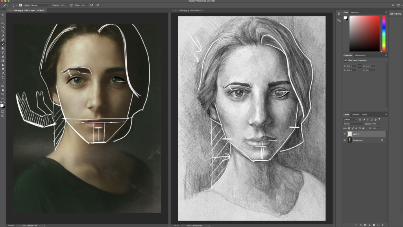403x227 pixels.
Task: Click the Lock transparent pixels button
Action: (x=349, y=128)
